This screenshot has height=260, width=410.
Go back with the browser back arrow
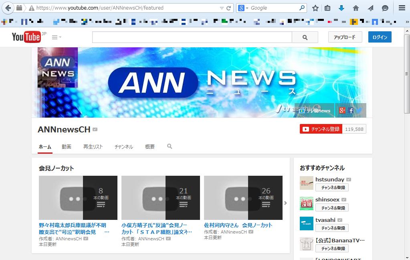pos(8,8)
